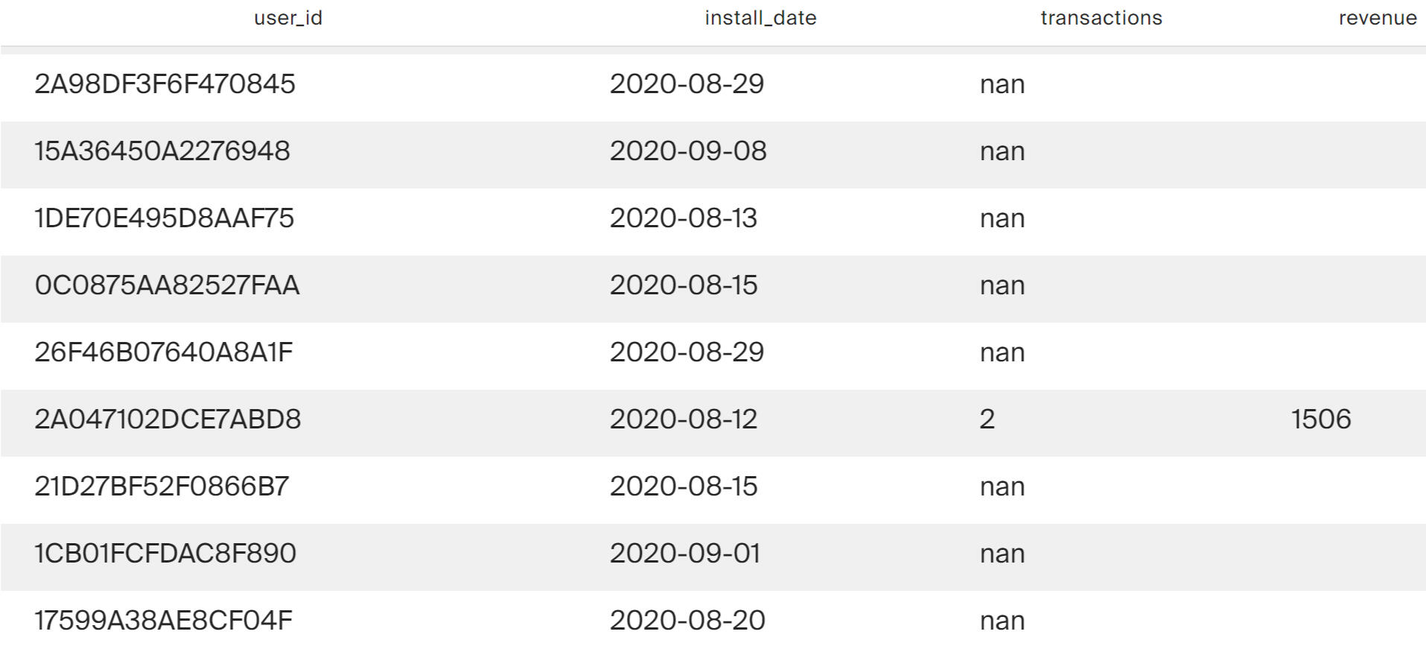Pick the 1DE70E495D8AAF75 user ID cell
The image size is (1426, 646).
pyautogui.click(x=164, y=218)
